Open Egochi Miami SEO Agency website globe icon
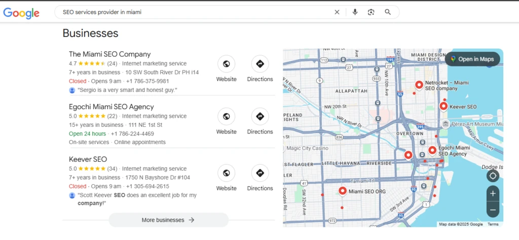The height and width of the screenshot is (240, 519). [227, 116]
